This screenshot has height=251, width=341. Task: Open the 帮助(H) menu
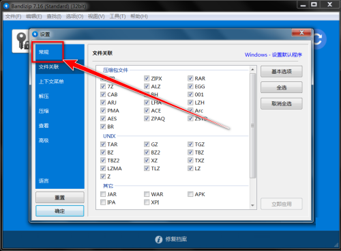pyautogui.click(x=139, y=16)
